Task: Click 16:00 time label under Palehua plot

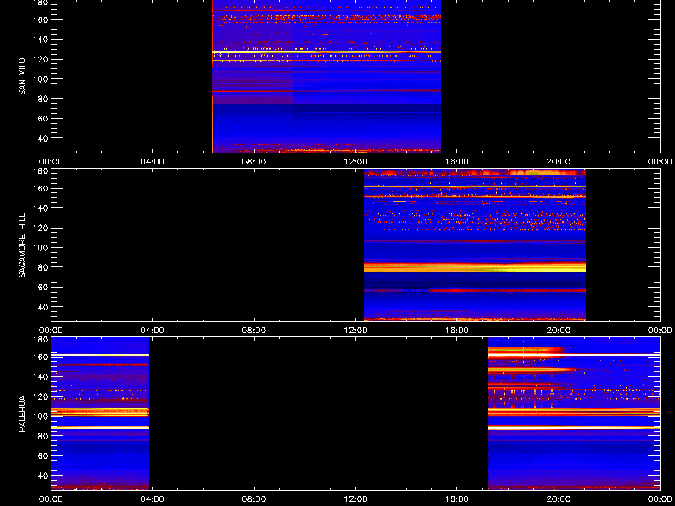Action: (456, 499)
